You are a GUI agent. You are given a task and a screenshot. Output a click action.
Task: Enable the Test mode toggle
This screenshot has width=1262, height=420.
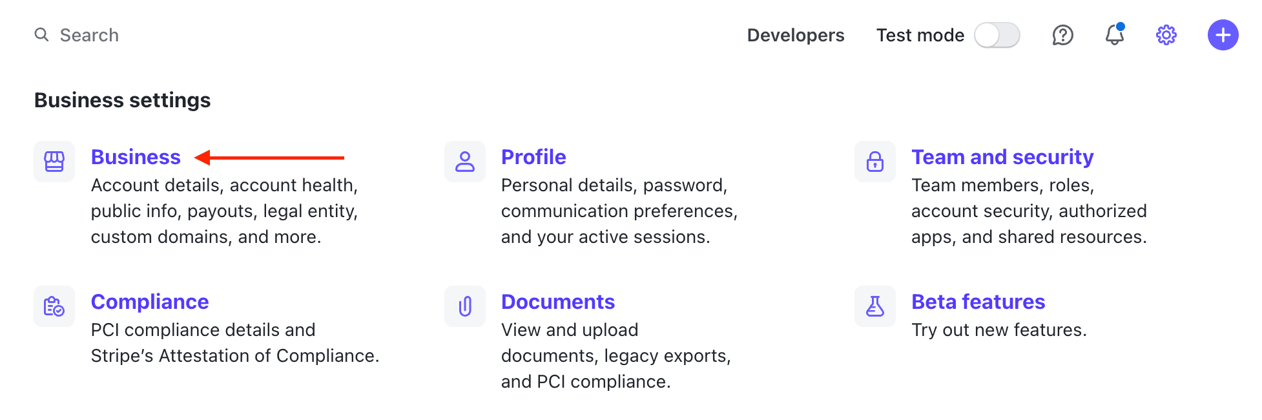pos(997,35)
